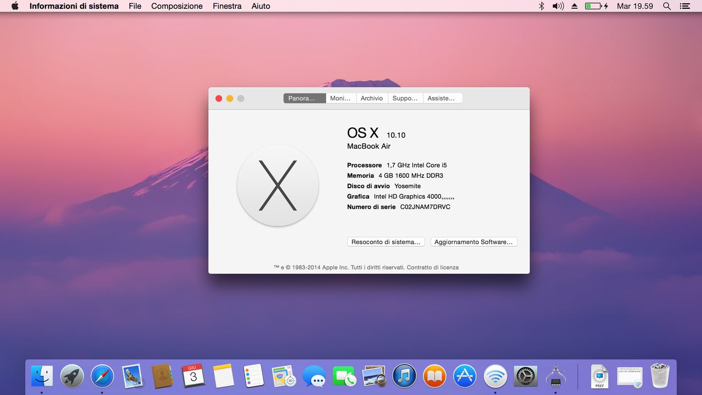Open the Trash in the Dock
The width and height of the screenshot is (702, 395).
[x=660, y=376]
